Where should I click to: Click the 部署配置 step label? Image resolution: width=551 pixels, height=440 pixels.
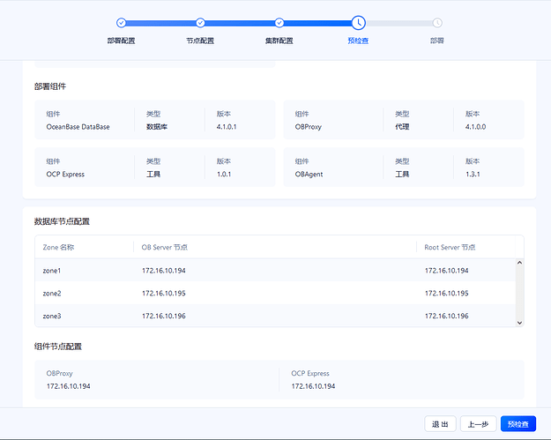point(122,41)
